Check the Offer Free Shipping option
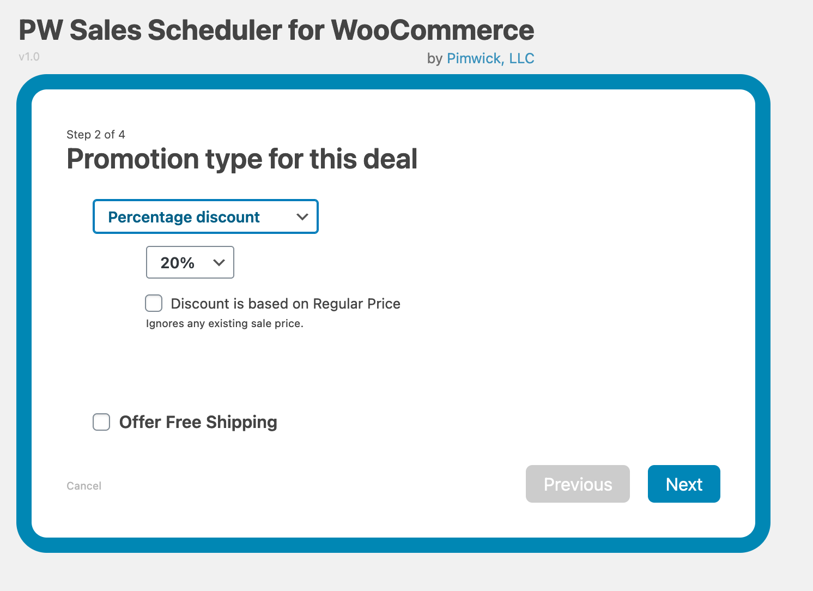 pos(101,422)
